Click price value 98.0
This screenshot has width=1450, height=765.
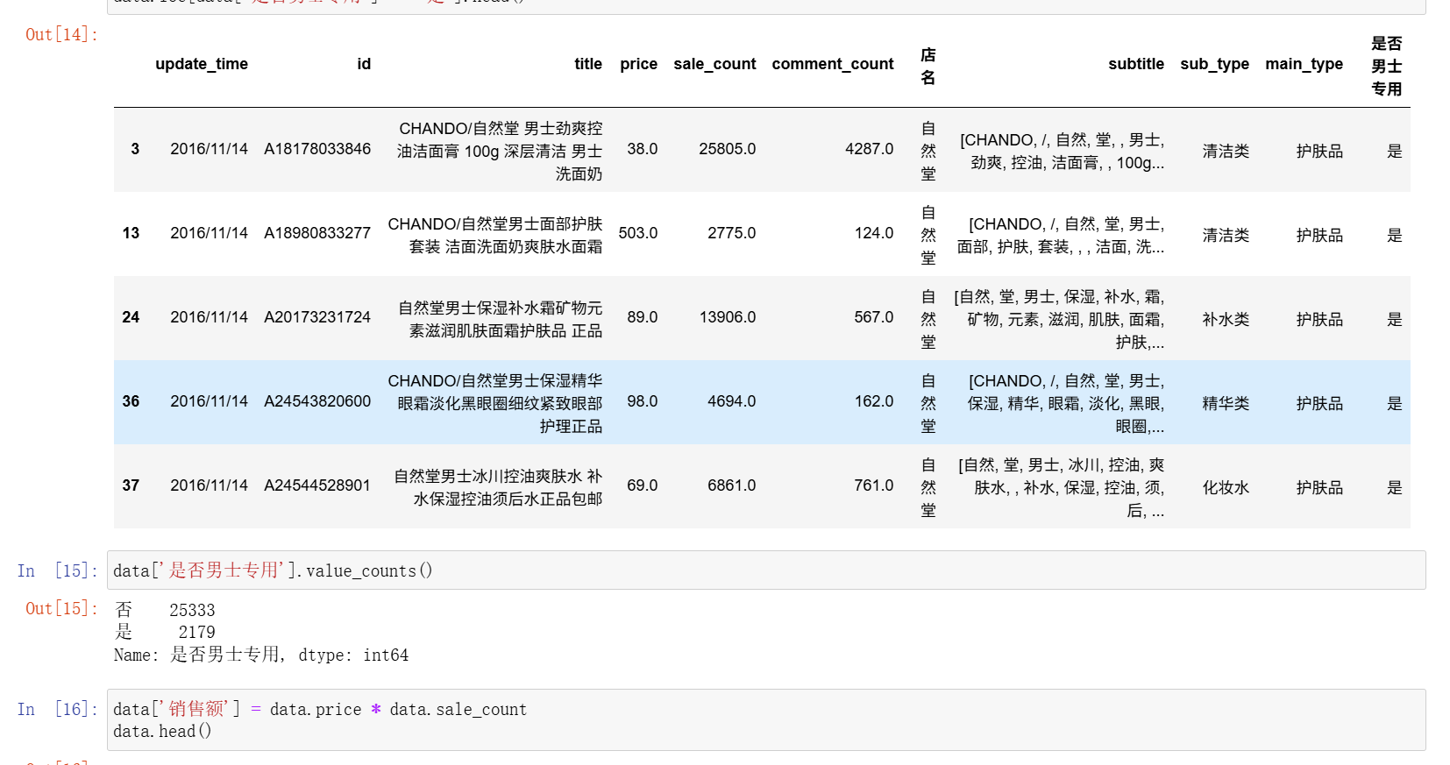[x=642, y=401]
